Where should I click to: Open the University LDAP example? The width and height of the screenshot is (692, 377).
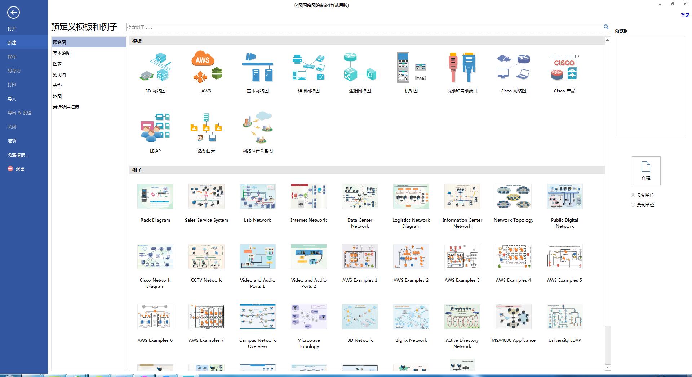coord(565,317)
